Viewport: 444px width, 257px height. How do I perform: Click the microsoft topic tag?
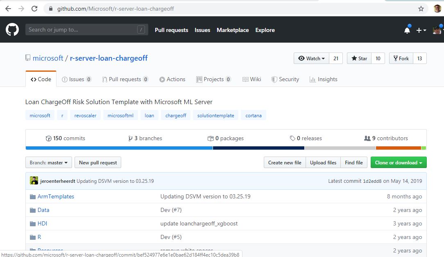40,115
